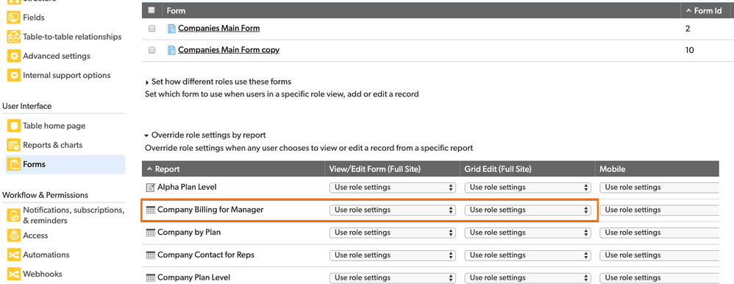Click the Automations icon in sidebar
Viewport: 734px width, 284px height.
(x=13, y=255)
